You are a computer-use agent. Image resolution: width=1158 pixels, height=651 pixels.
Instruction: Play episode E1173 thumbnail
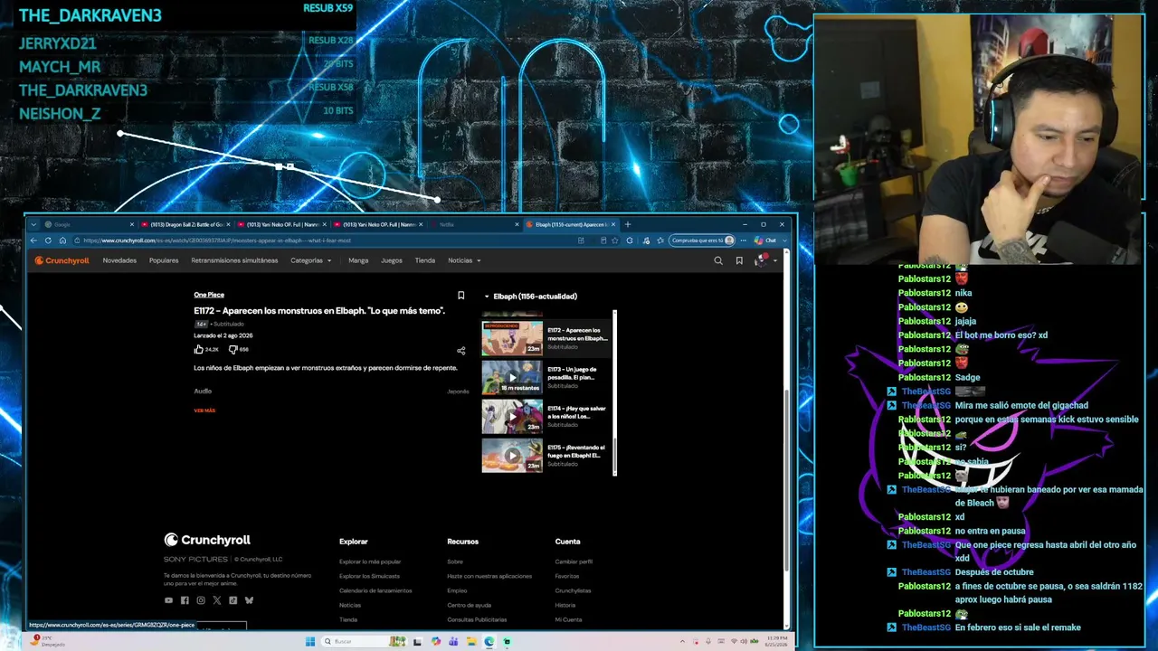click(512, 378)
